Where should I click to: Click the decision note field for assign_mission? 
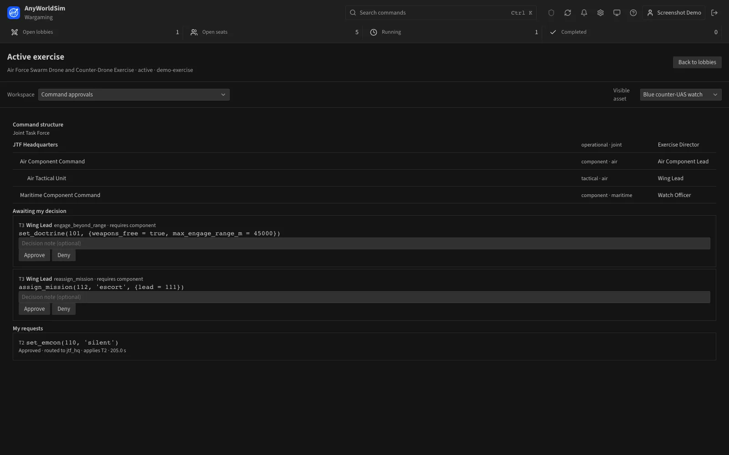point(364,297)
